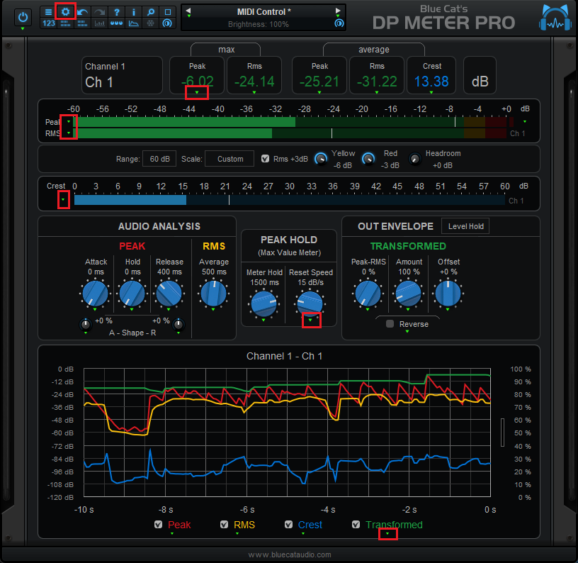
Task: Click the Blue Cat headphones logo
Action: pyautogui.click(x=555, y=18)
